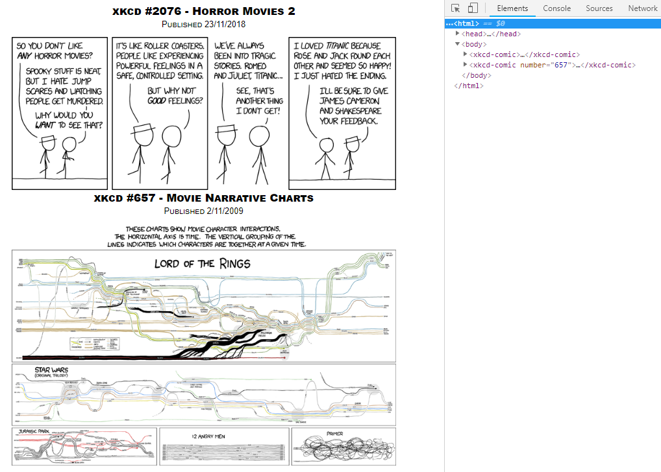Expand the first xkcd-comic element
The image size is (661, 472).
pyautogui.click(x=465, y=54)
